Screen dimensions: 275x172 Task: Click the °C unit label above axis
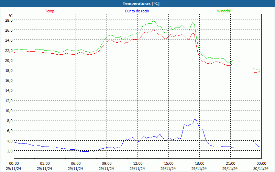[x=11, y=16]
